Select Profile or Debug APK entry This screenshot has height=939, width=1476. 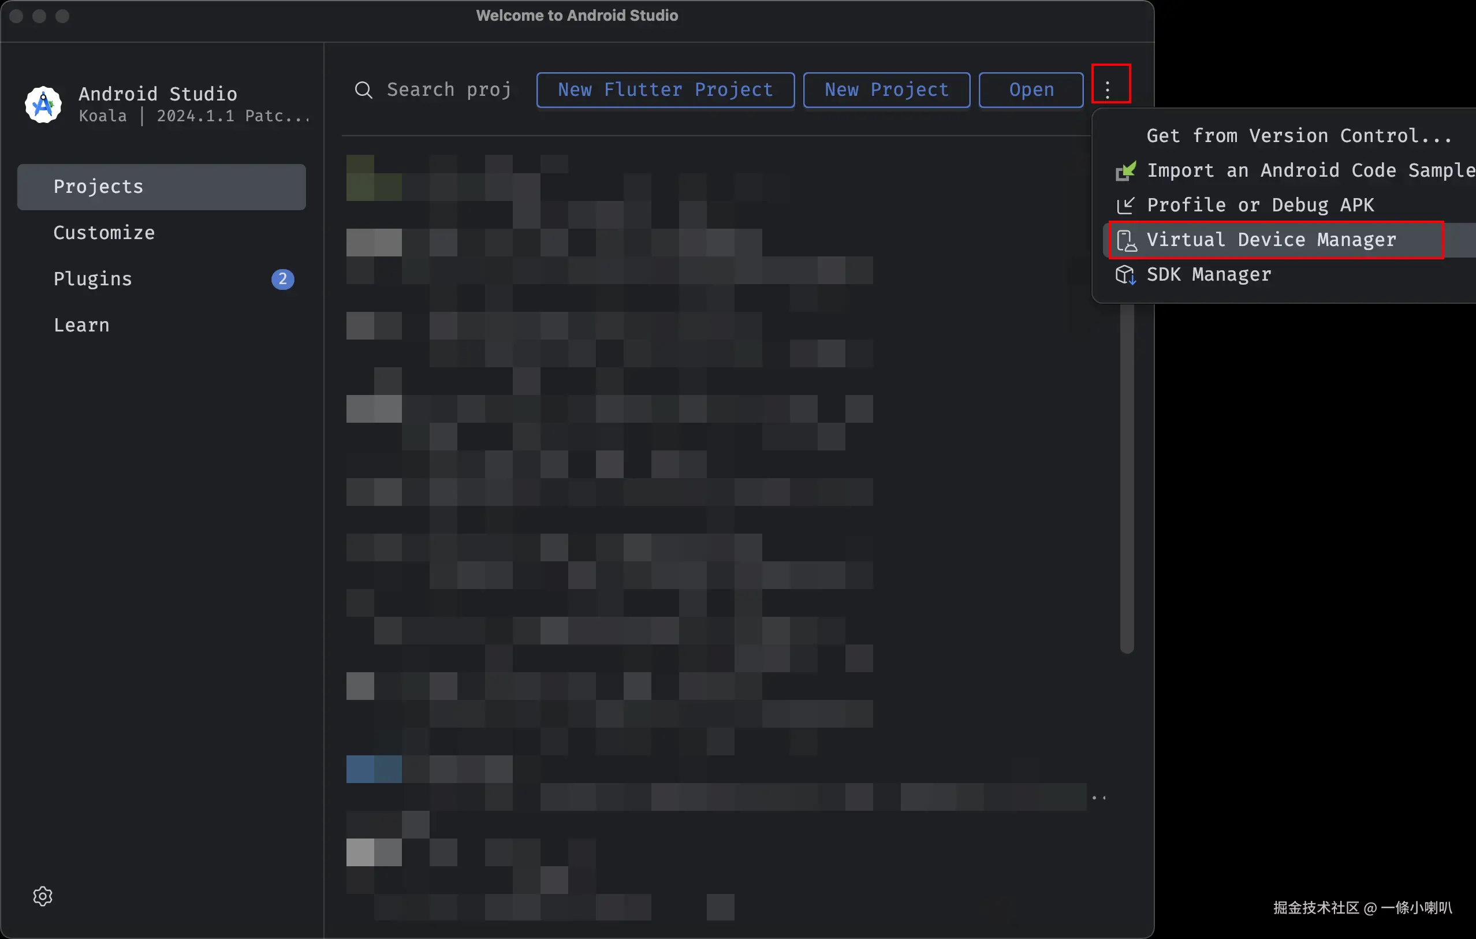click(x=1260, y=206)
